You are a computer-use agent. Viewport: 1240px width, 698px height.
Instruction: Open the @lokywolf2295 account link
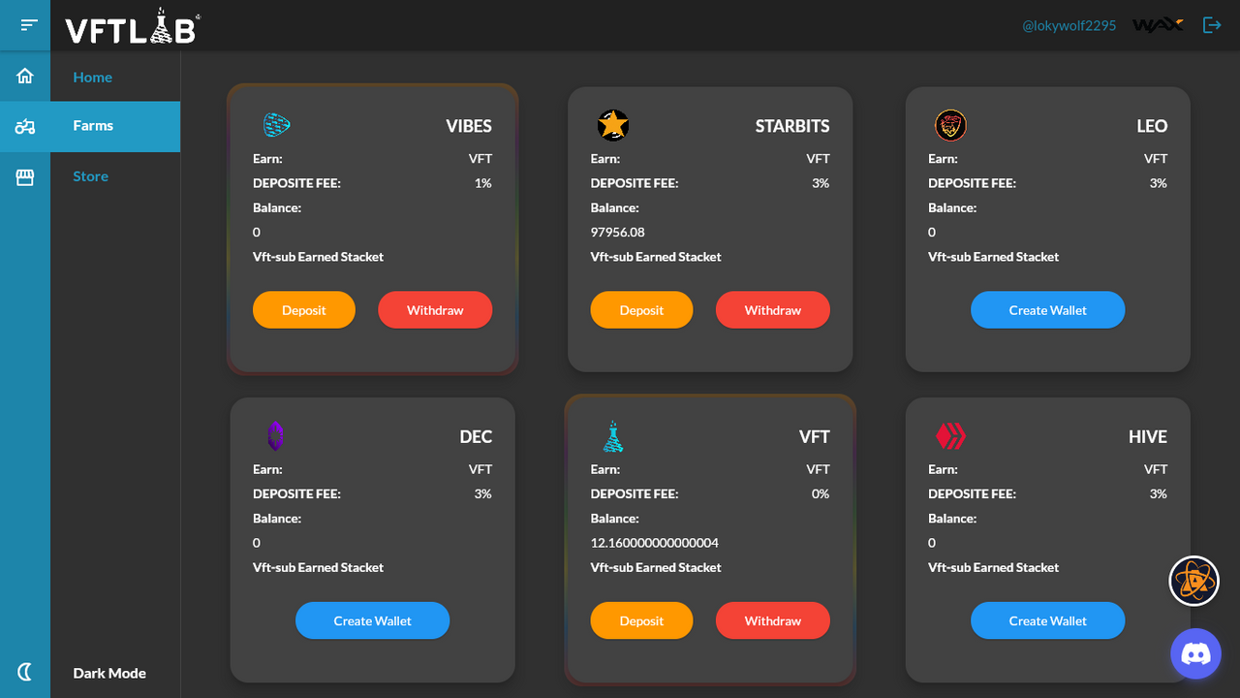coord(1069,25)
